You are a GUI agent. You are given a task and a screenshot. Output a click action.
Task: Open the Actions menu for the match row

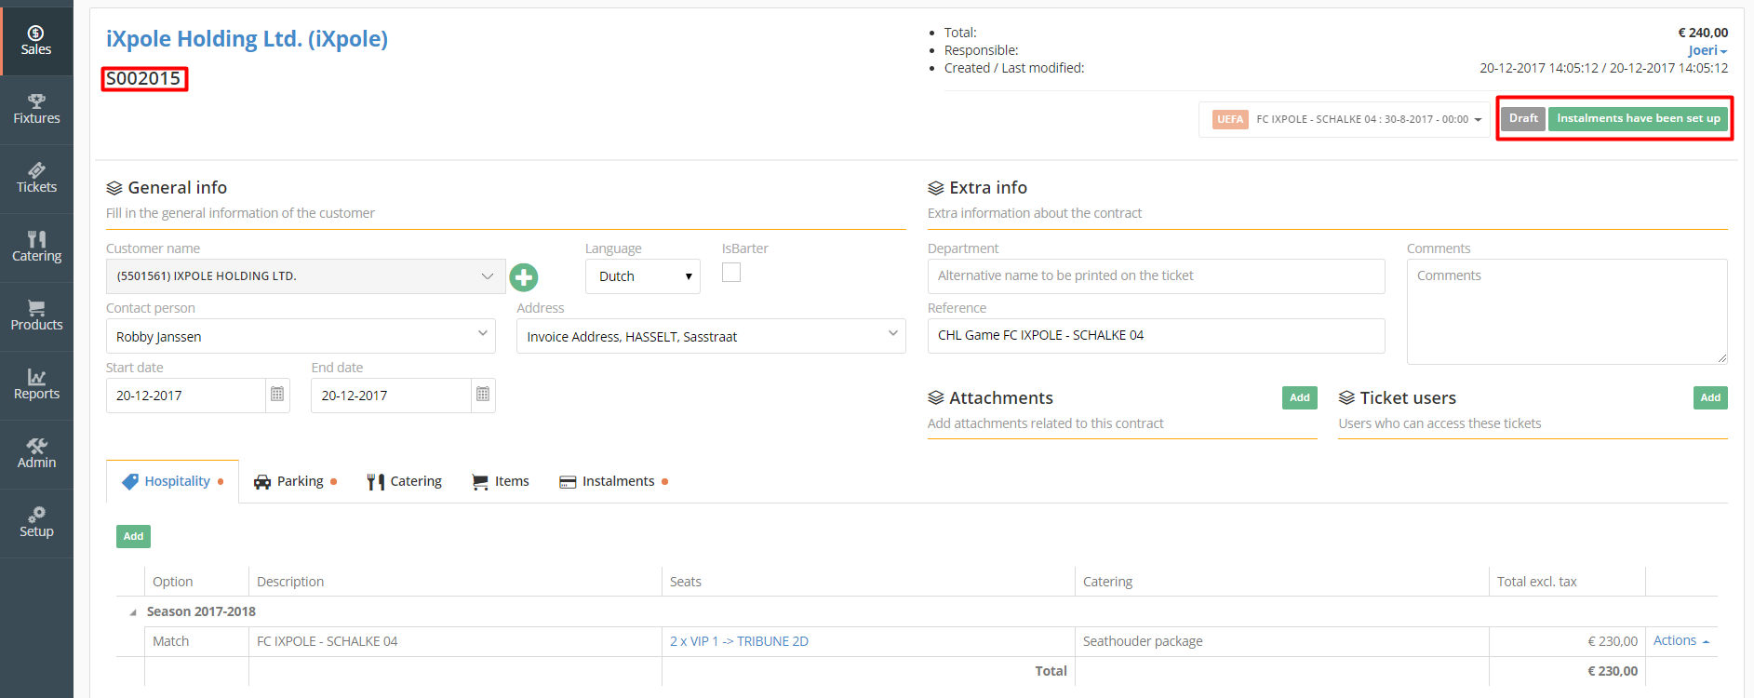coord(1680,640)
